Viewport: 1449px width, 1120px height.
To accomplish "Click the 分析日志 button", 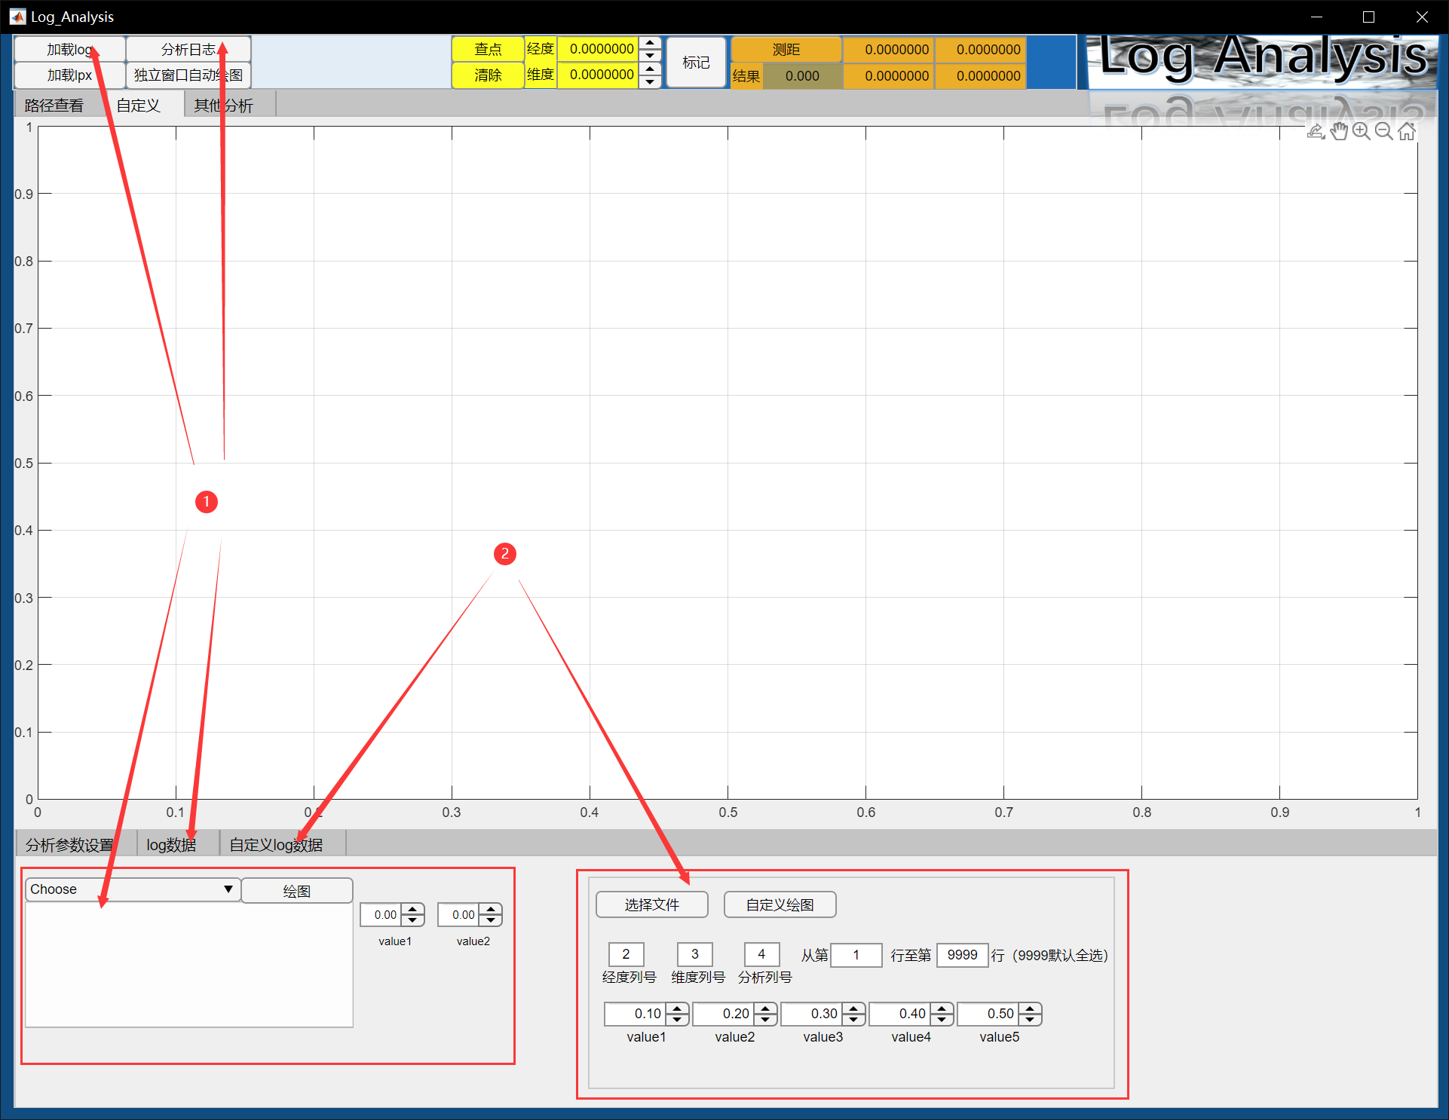I will coord(188,50).
